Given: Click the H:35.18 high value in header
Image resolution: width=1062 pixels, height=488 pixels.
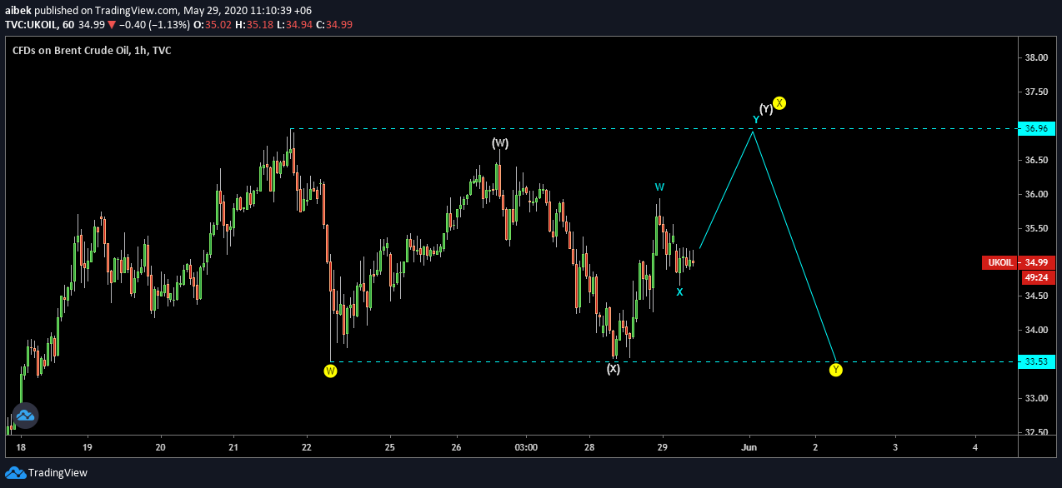Looking at the screenshot, I should [254, 24].
